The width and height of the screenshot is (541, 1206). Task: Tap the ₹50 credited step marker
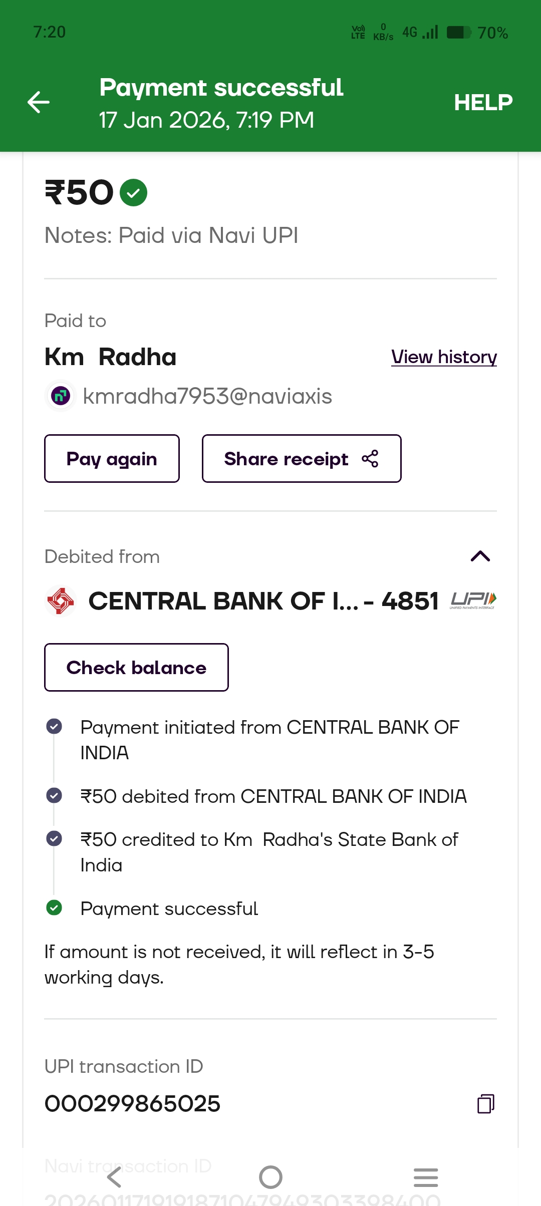click(54, 838)
